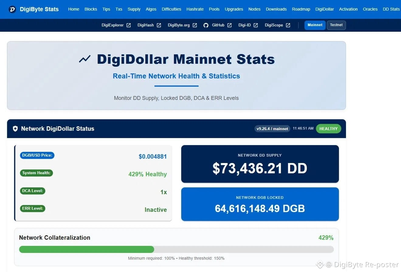
Task: Click the GitHub octocat icon
Action: 206,25
